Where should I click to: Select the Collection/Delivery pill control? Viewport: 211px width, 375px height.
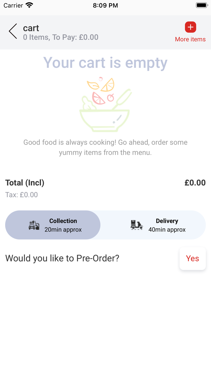[105, 225]
